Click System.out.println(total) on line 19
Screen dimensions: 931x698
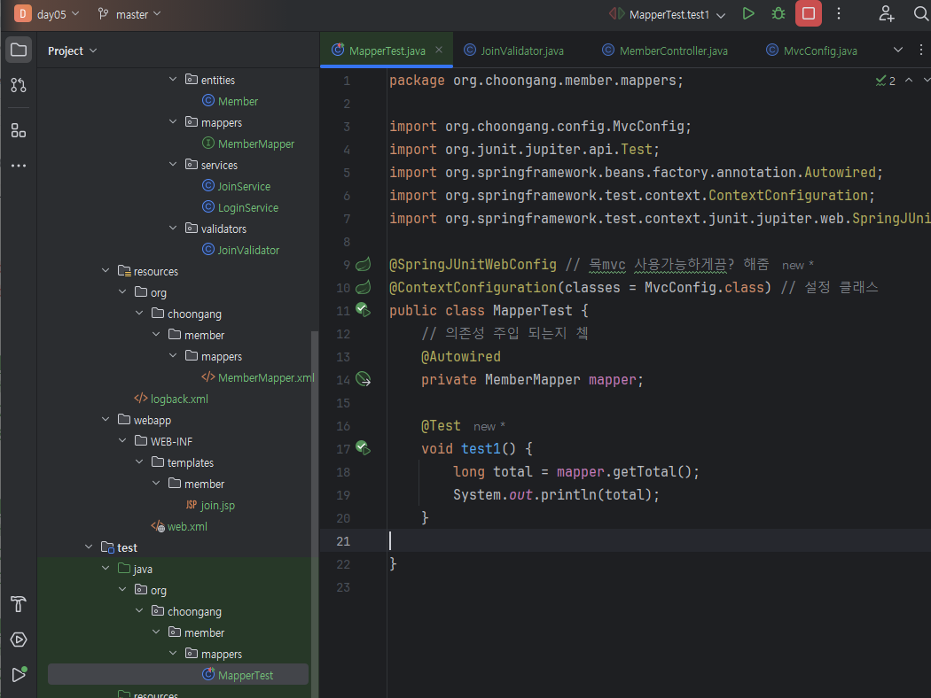click(x=556, y=494)
